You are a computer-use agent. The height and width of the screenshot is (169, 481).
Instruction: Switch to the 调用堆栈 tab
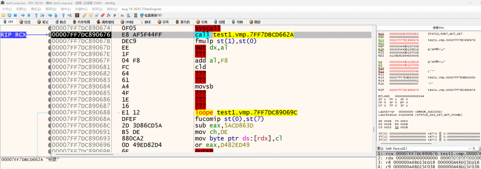[x=105, y=22]
